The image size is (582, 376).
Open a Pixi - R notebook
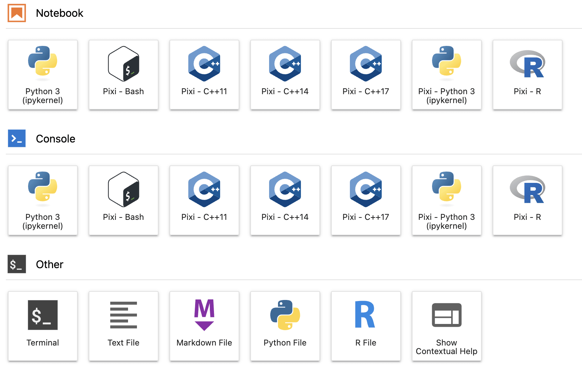528,75
